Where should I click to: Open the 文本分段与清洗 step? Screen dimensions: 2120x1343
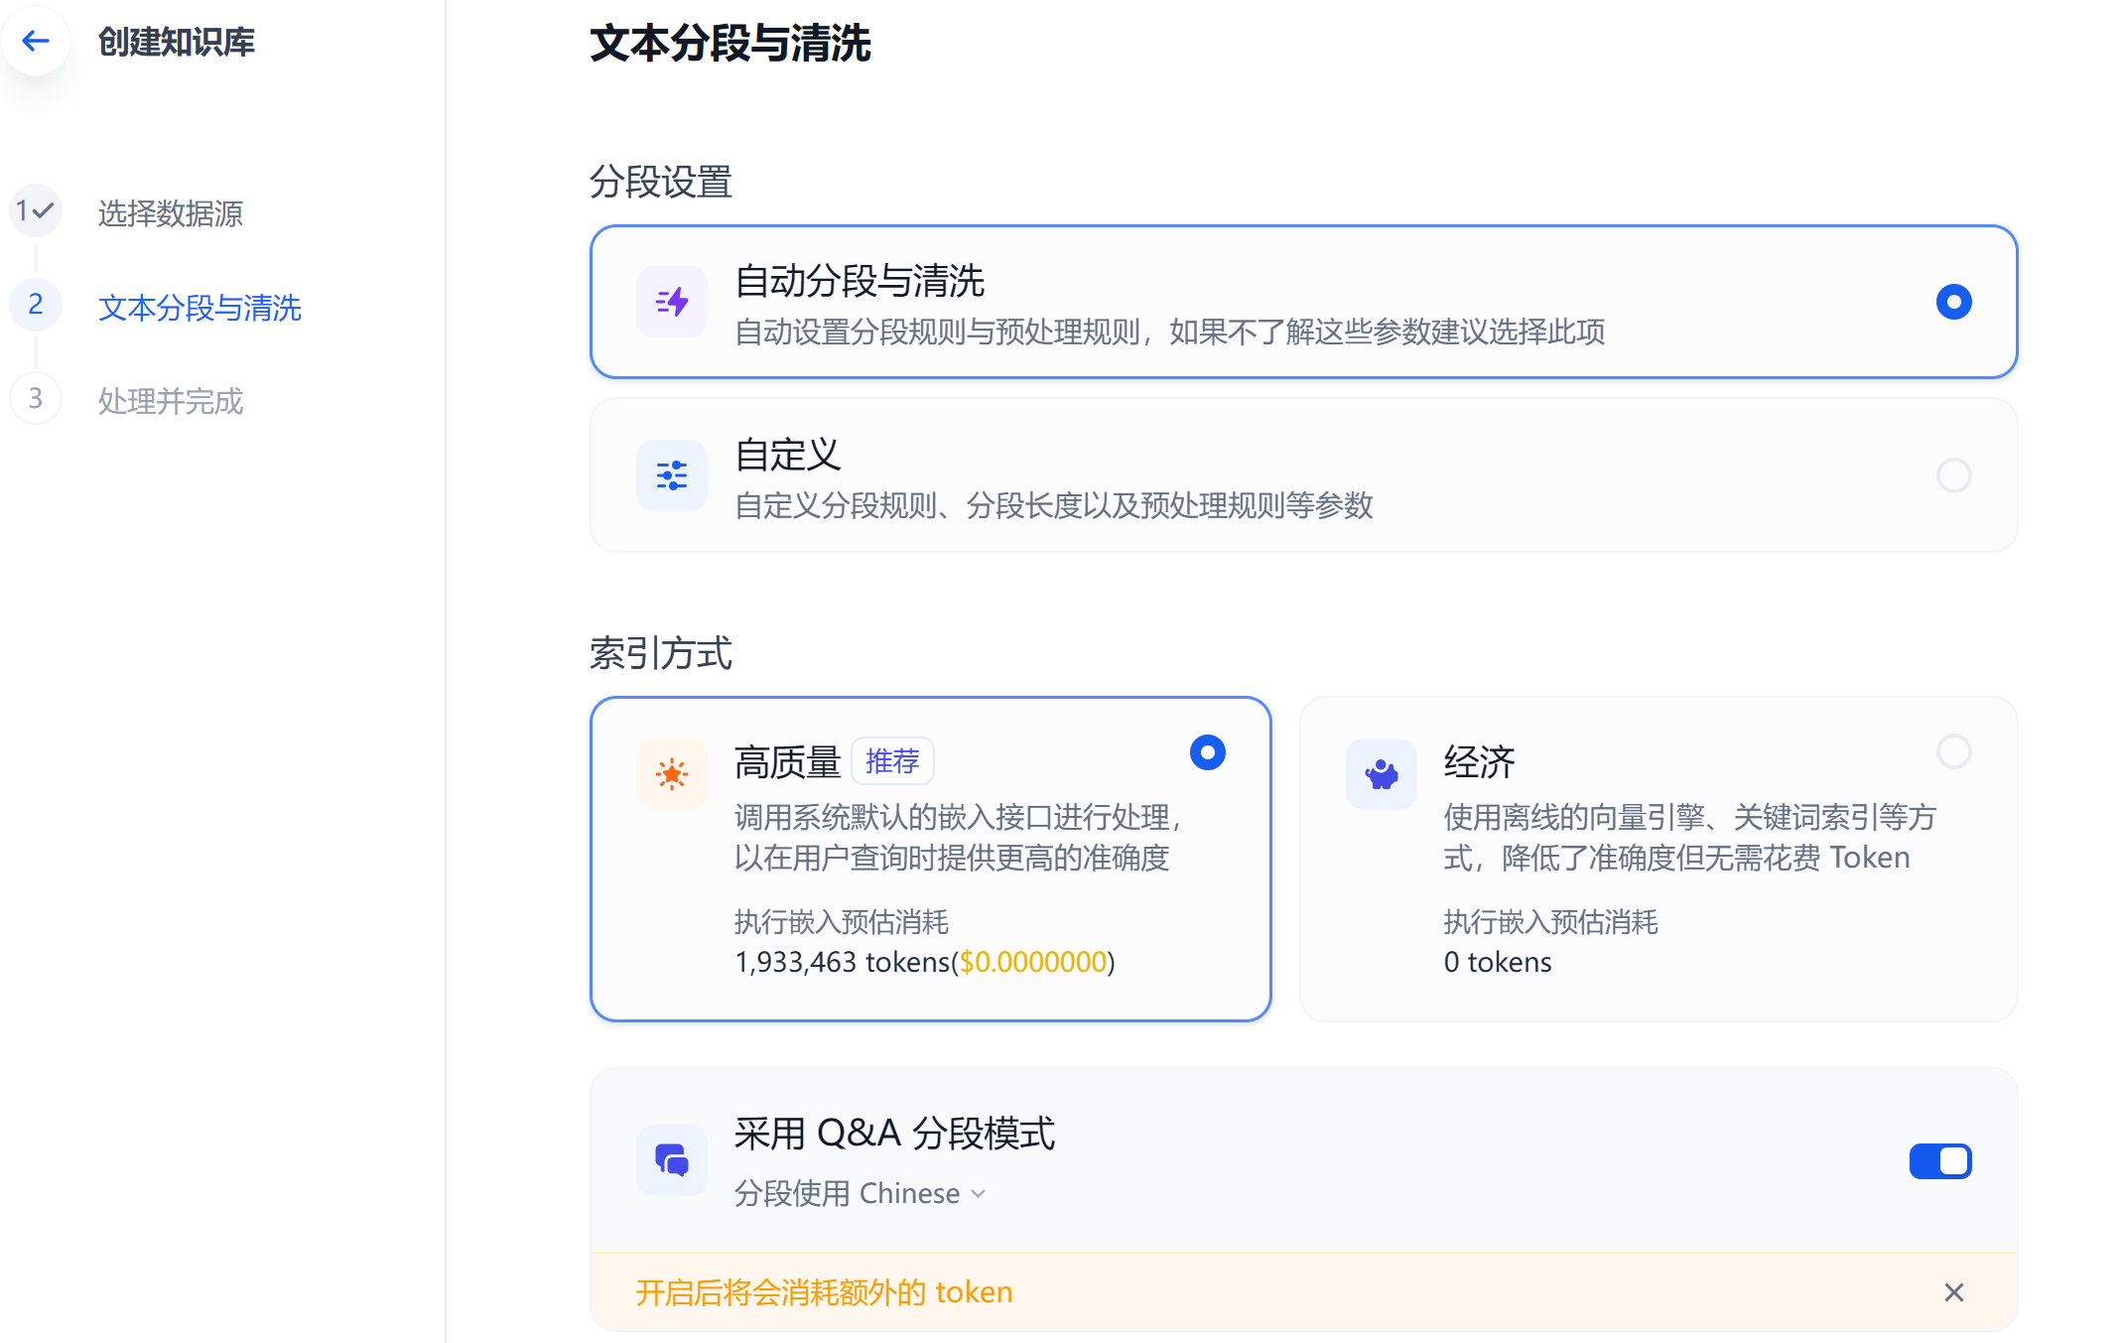click(x=199, y=308)
